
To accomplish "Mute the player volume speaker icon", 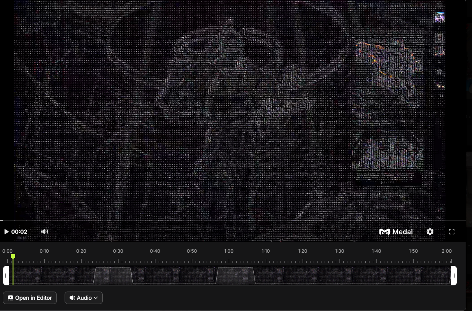I will click(44, 232).
